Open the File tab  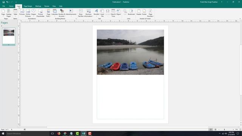(3, 6)
